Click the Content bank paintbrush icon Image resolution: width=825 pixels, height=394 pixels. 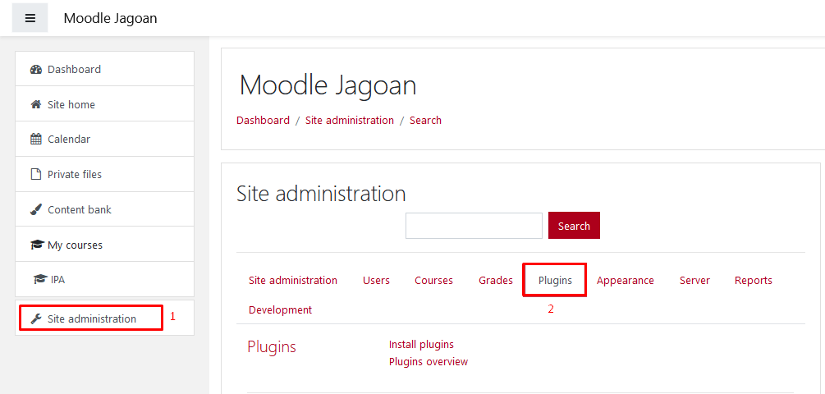coord(36,209)
